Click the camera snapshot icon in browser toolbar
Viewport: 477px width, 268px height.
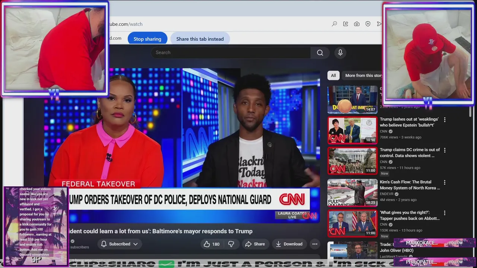[x=357, y=24]
